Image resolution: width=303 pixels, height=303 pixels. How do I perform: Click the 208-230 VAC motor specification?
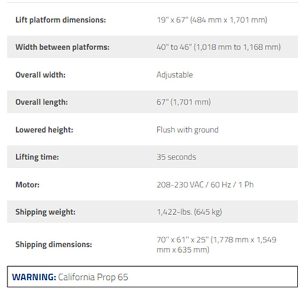(205, 185)
